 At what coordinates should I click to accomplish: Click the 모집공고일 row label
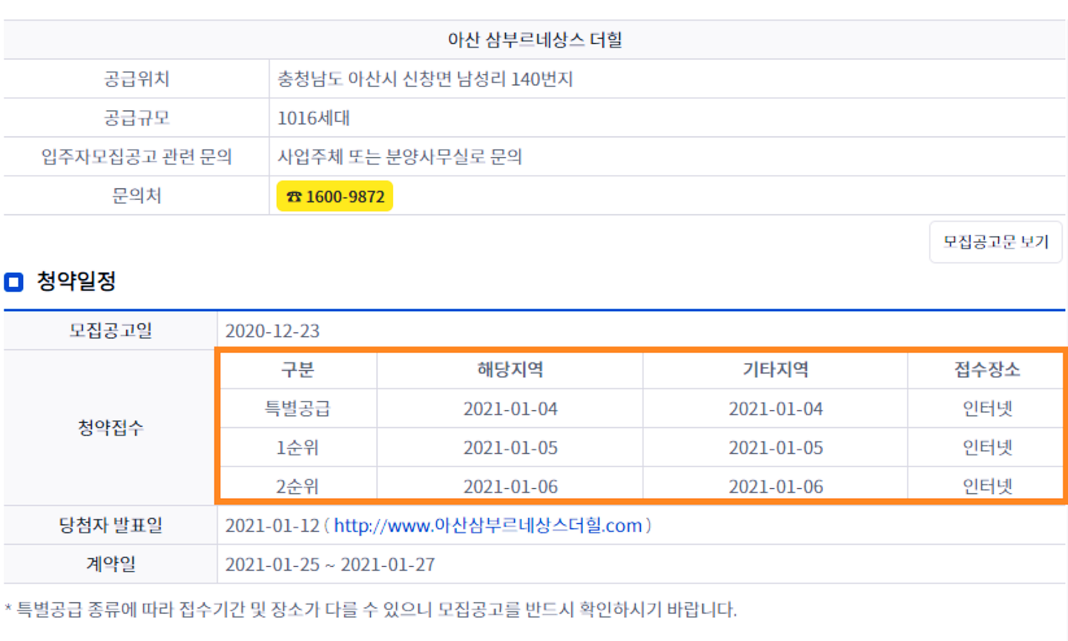tap(111, 331)
